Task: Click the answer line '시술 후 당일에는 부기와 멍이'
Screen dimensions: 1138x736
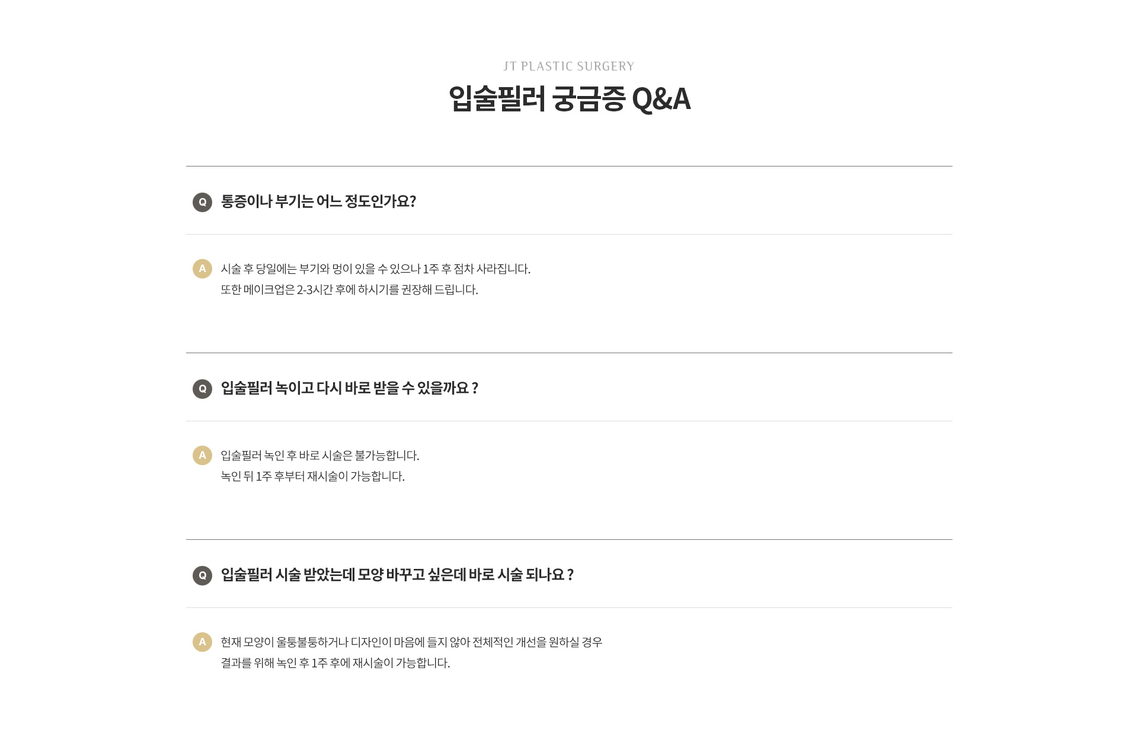Action: 375,269
